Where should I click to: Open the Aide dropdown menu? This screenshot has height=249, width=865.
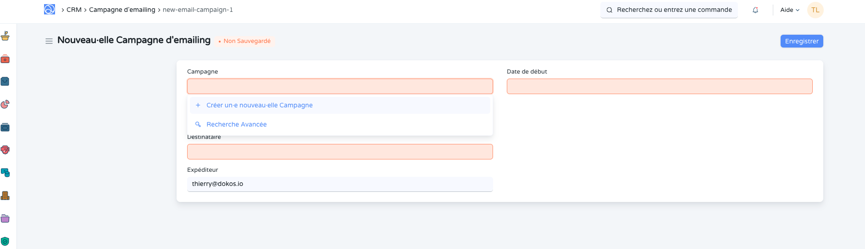click(x=790, y=10)
